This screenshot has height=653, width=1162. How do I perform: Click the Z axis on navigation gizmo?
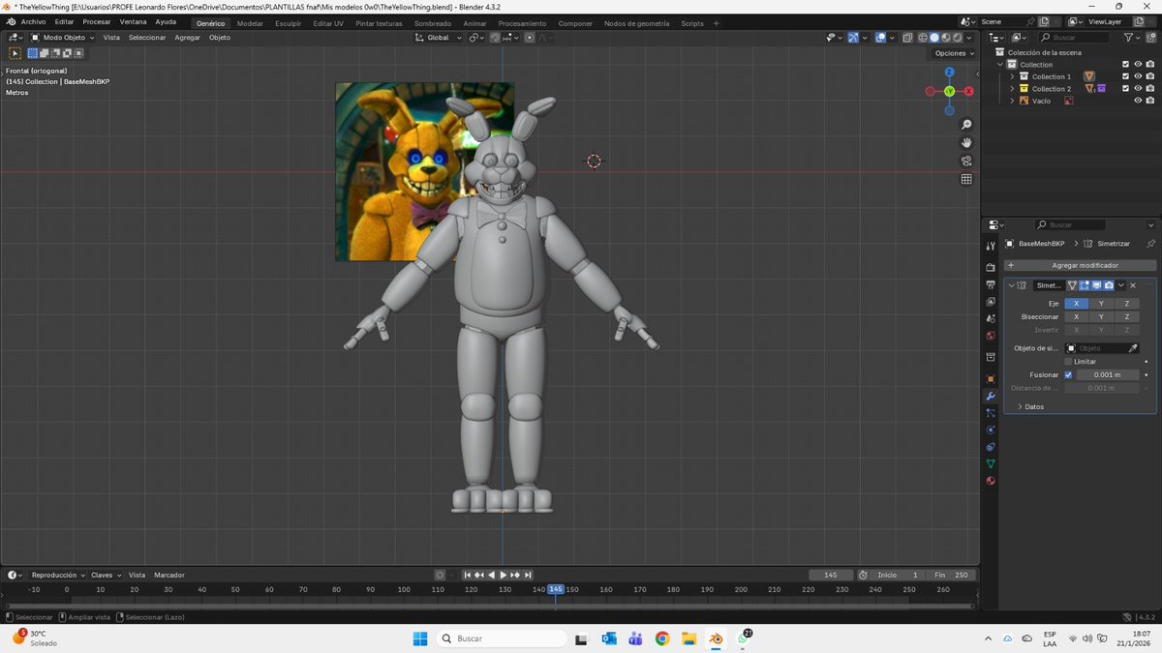pos(949,73)
